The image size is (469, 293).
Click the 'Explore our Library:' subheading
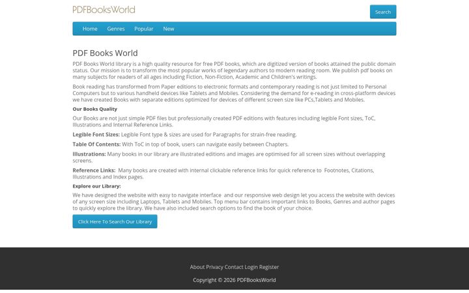pyautogui.click(x=96, y=186)
